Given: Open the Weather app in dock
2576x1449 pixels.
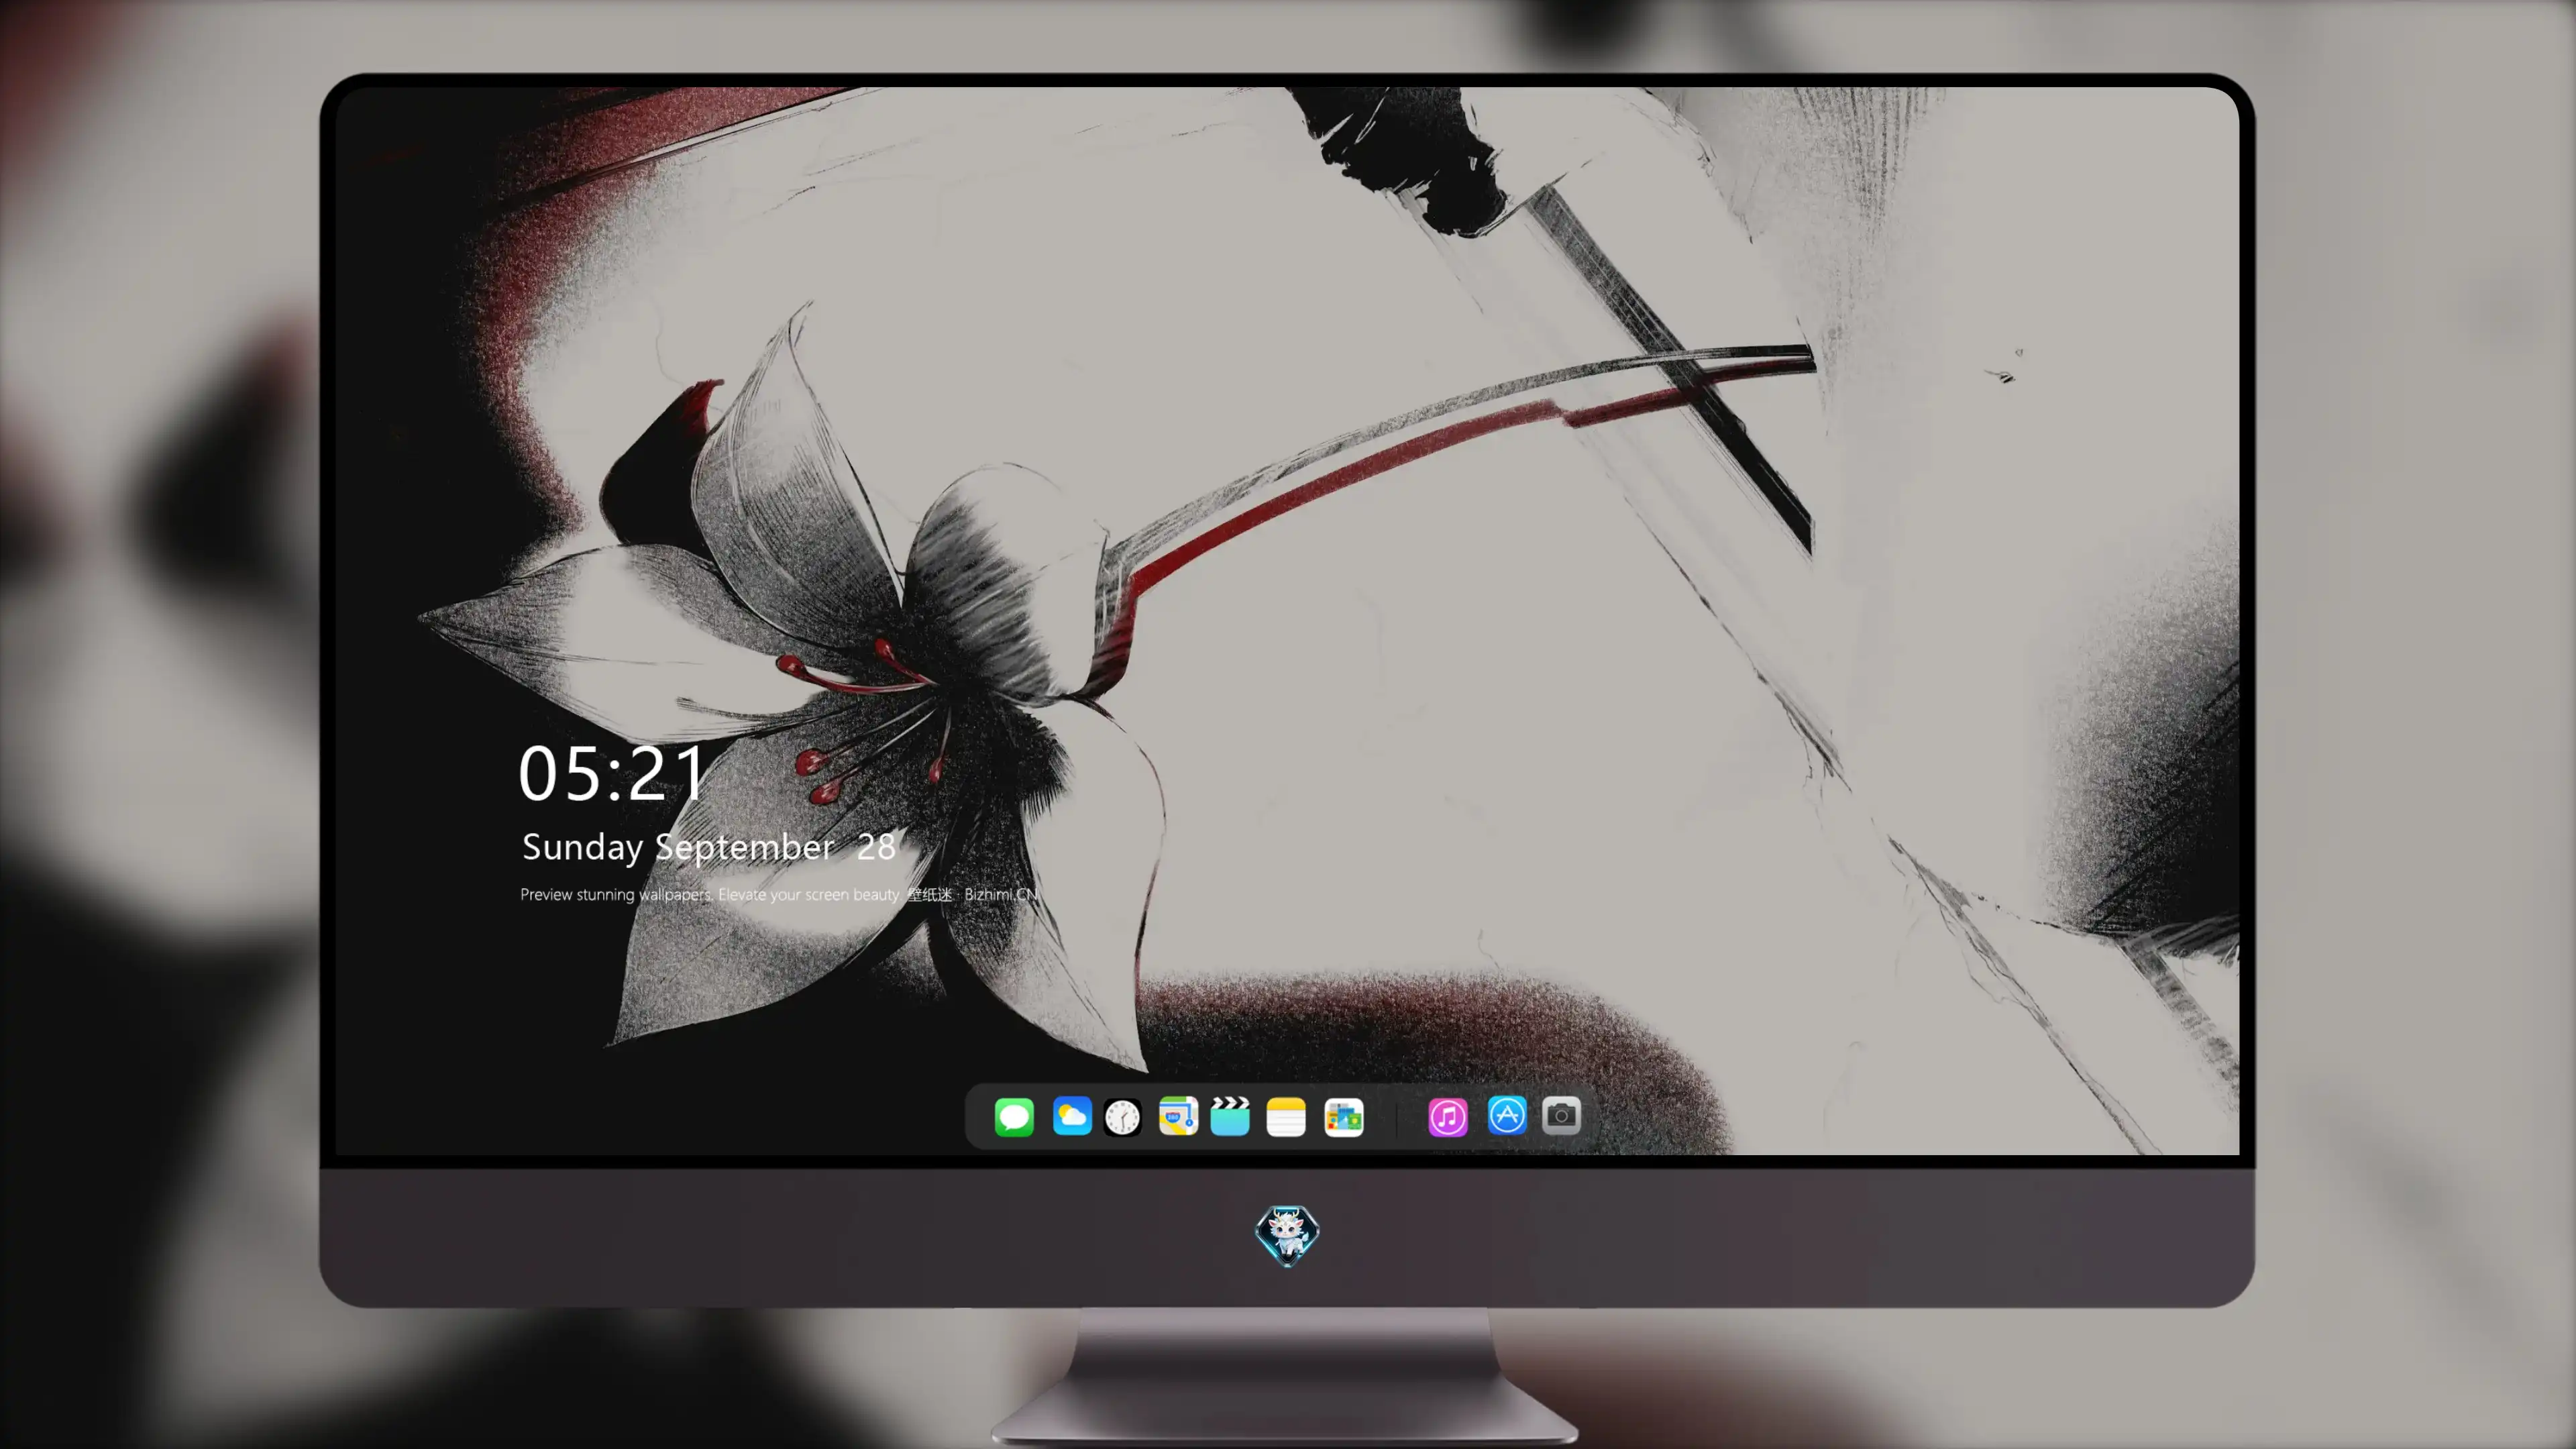Looking at the screenshot, I should (x=1072, y=1116).
